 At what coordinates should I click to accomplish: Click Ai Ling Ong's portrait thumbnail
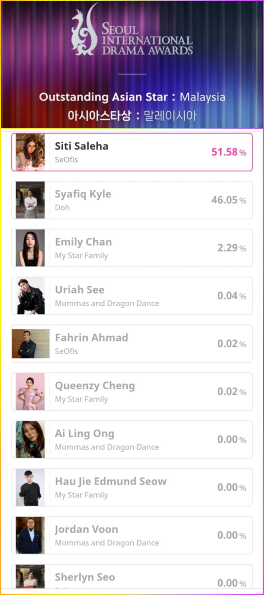pyautogui.click(x=30, y=439)
